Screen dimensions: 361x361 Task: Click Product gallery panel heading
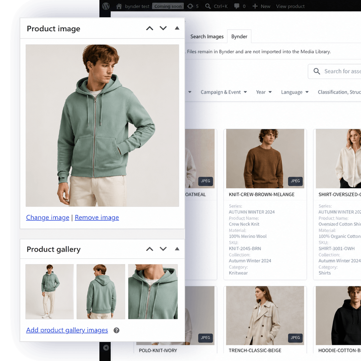coord(54,249)
